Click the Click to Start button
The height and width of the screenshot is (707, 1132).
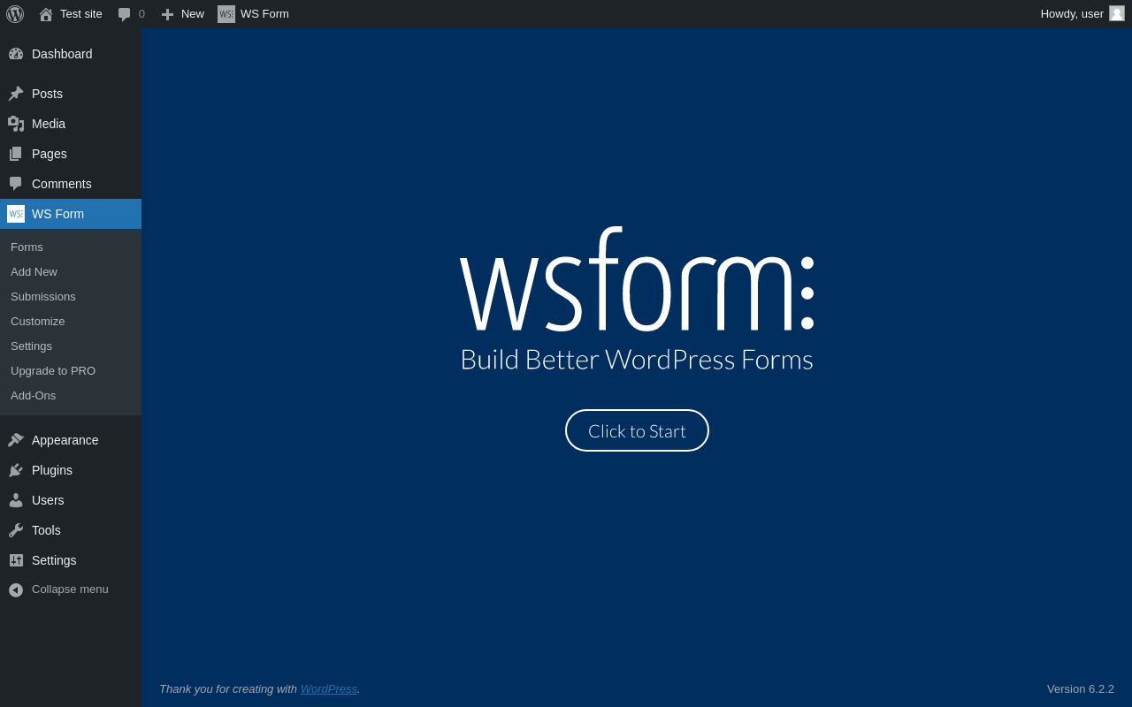coord(637,430)
